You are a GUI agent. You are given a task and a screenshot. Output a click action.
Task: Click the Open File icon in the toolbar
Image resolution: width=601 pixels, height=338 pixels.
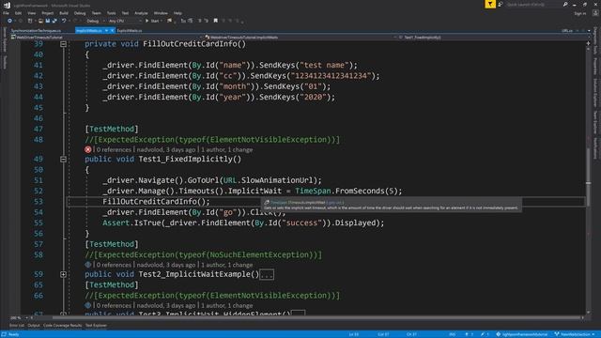coord(40,21)
